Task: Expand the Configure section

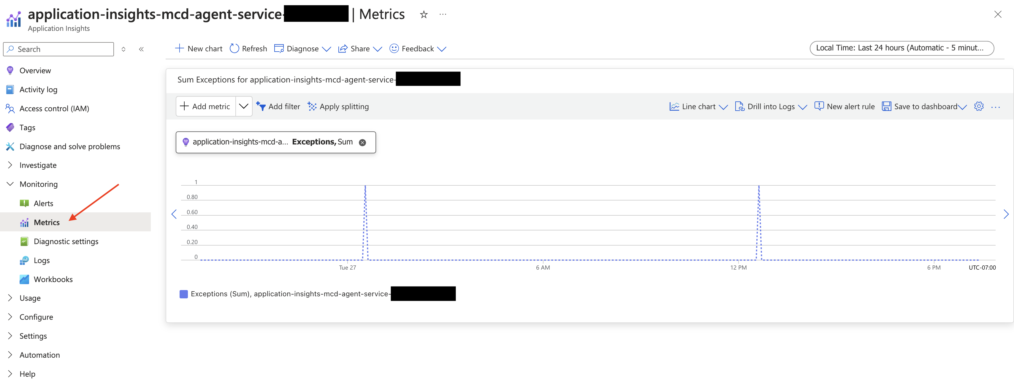Action: tap(36, 317)
